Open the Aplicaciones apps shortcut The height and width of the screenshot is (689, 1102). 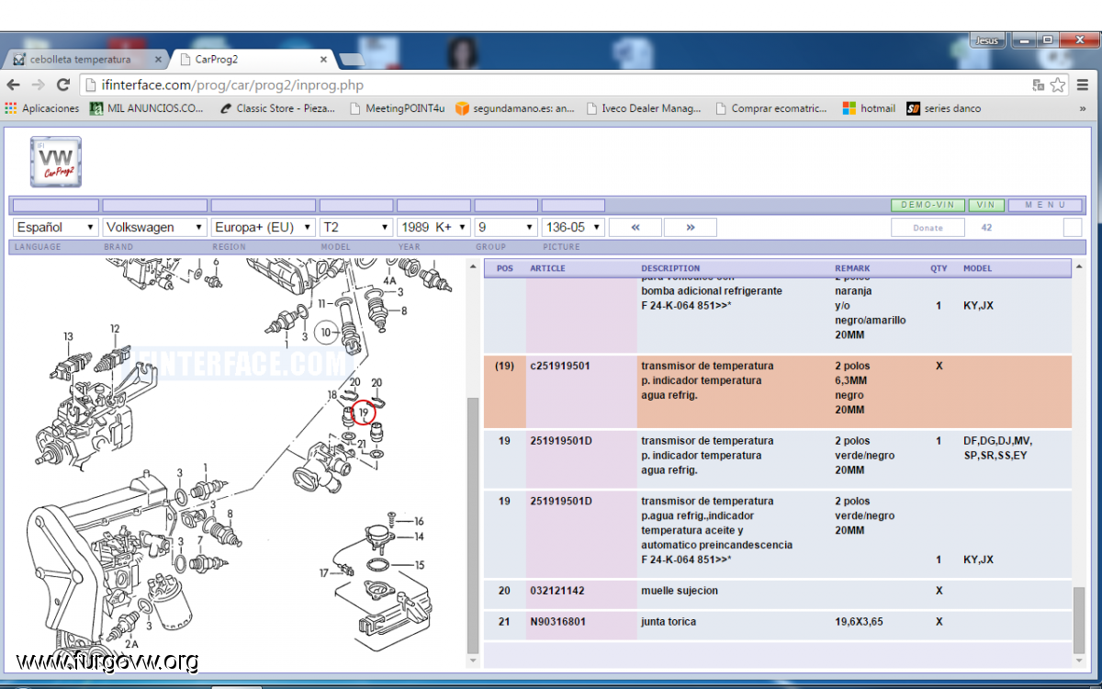coord(42,108)
